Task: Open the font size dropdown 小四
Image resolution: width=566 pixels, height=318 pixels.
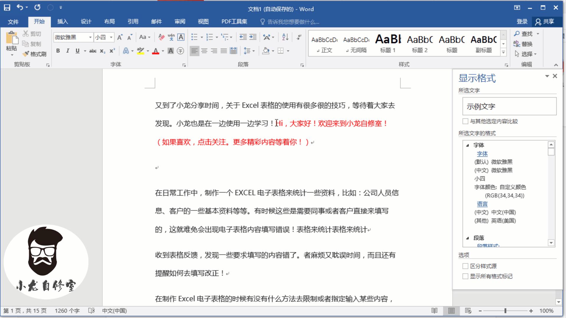Action: [111, 37]
